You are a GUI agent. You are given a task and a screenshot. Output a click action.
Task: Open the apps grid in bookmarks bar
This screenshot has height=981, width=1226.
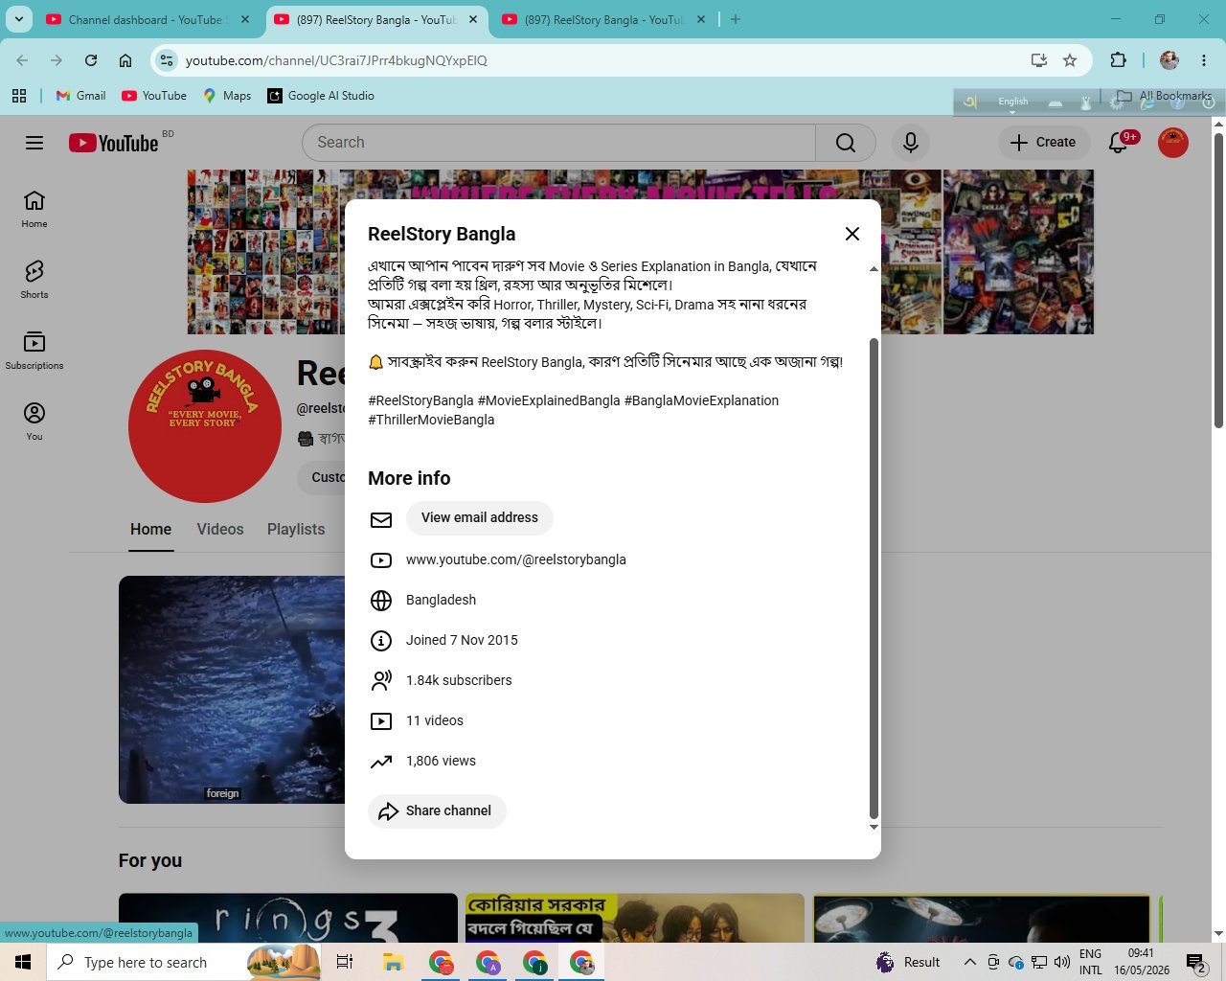point(19,96)
